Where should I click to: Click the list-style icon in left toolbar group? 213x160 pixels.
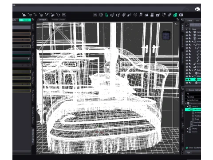point(64,15)
